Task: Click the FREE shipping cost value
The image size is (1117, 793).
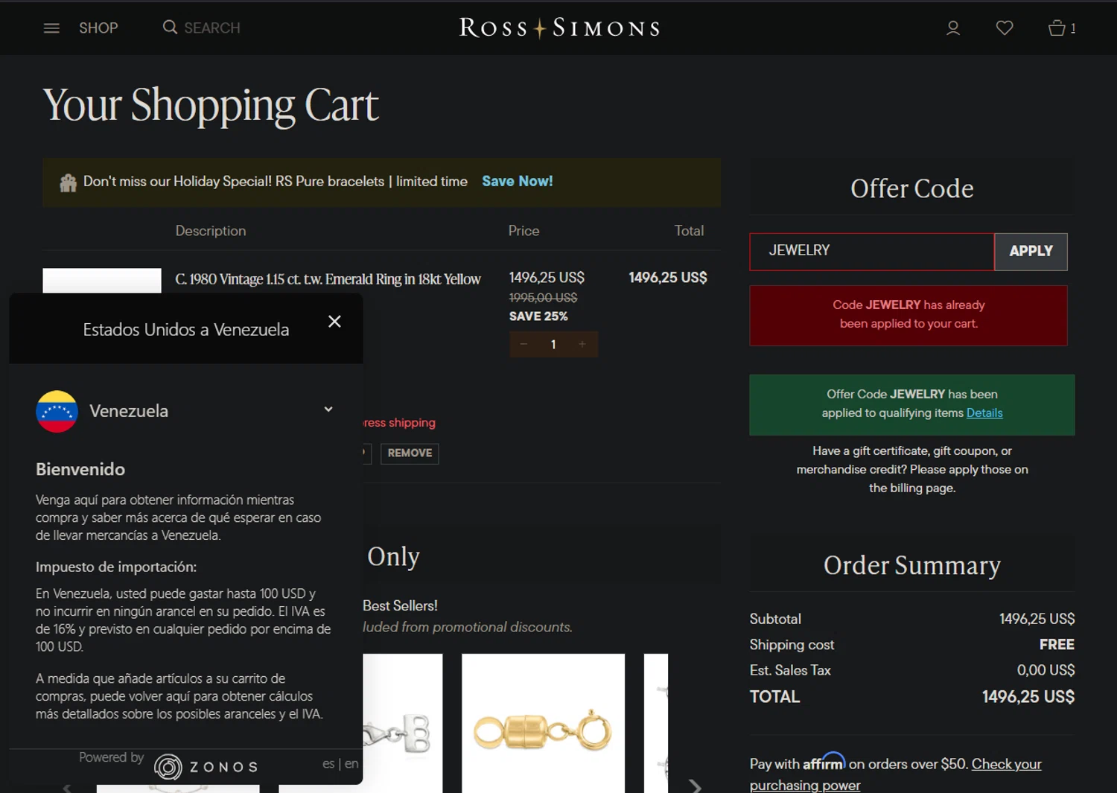Action: (1057, 645)
